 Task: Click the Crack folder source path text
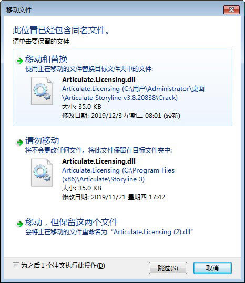pyautogui.click(x=133, y=93)
